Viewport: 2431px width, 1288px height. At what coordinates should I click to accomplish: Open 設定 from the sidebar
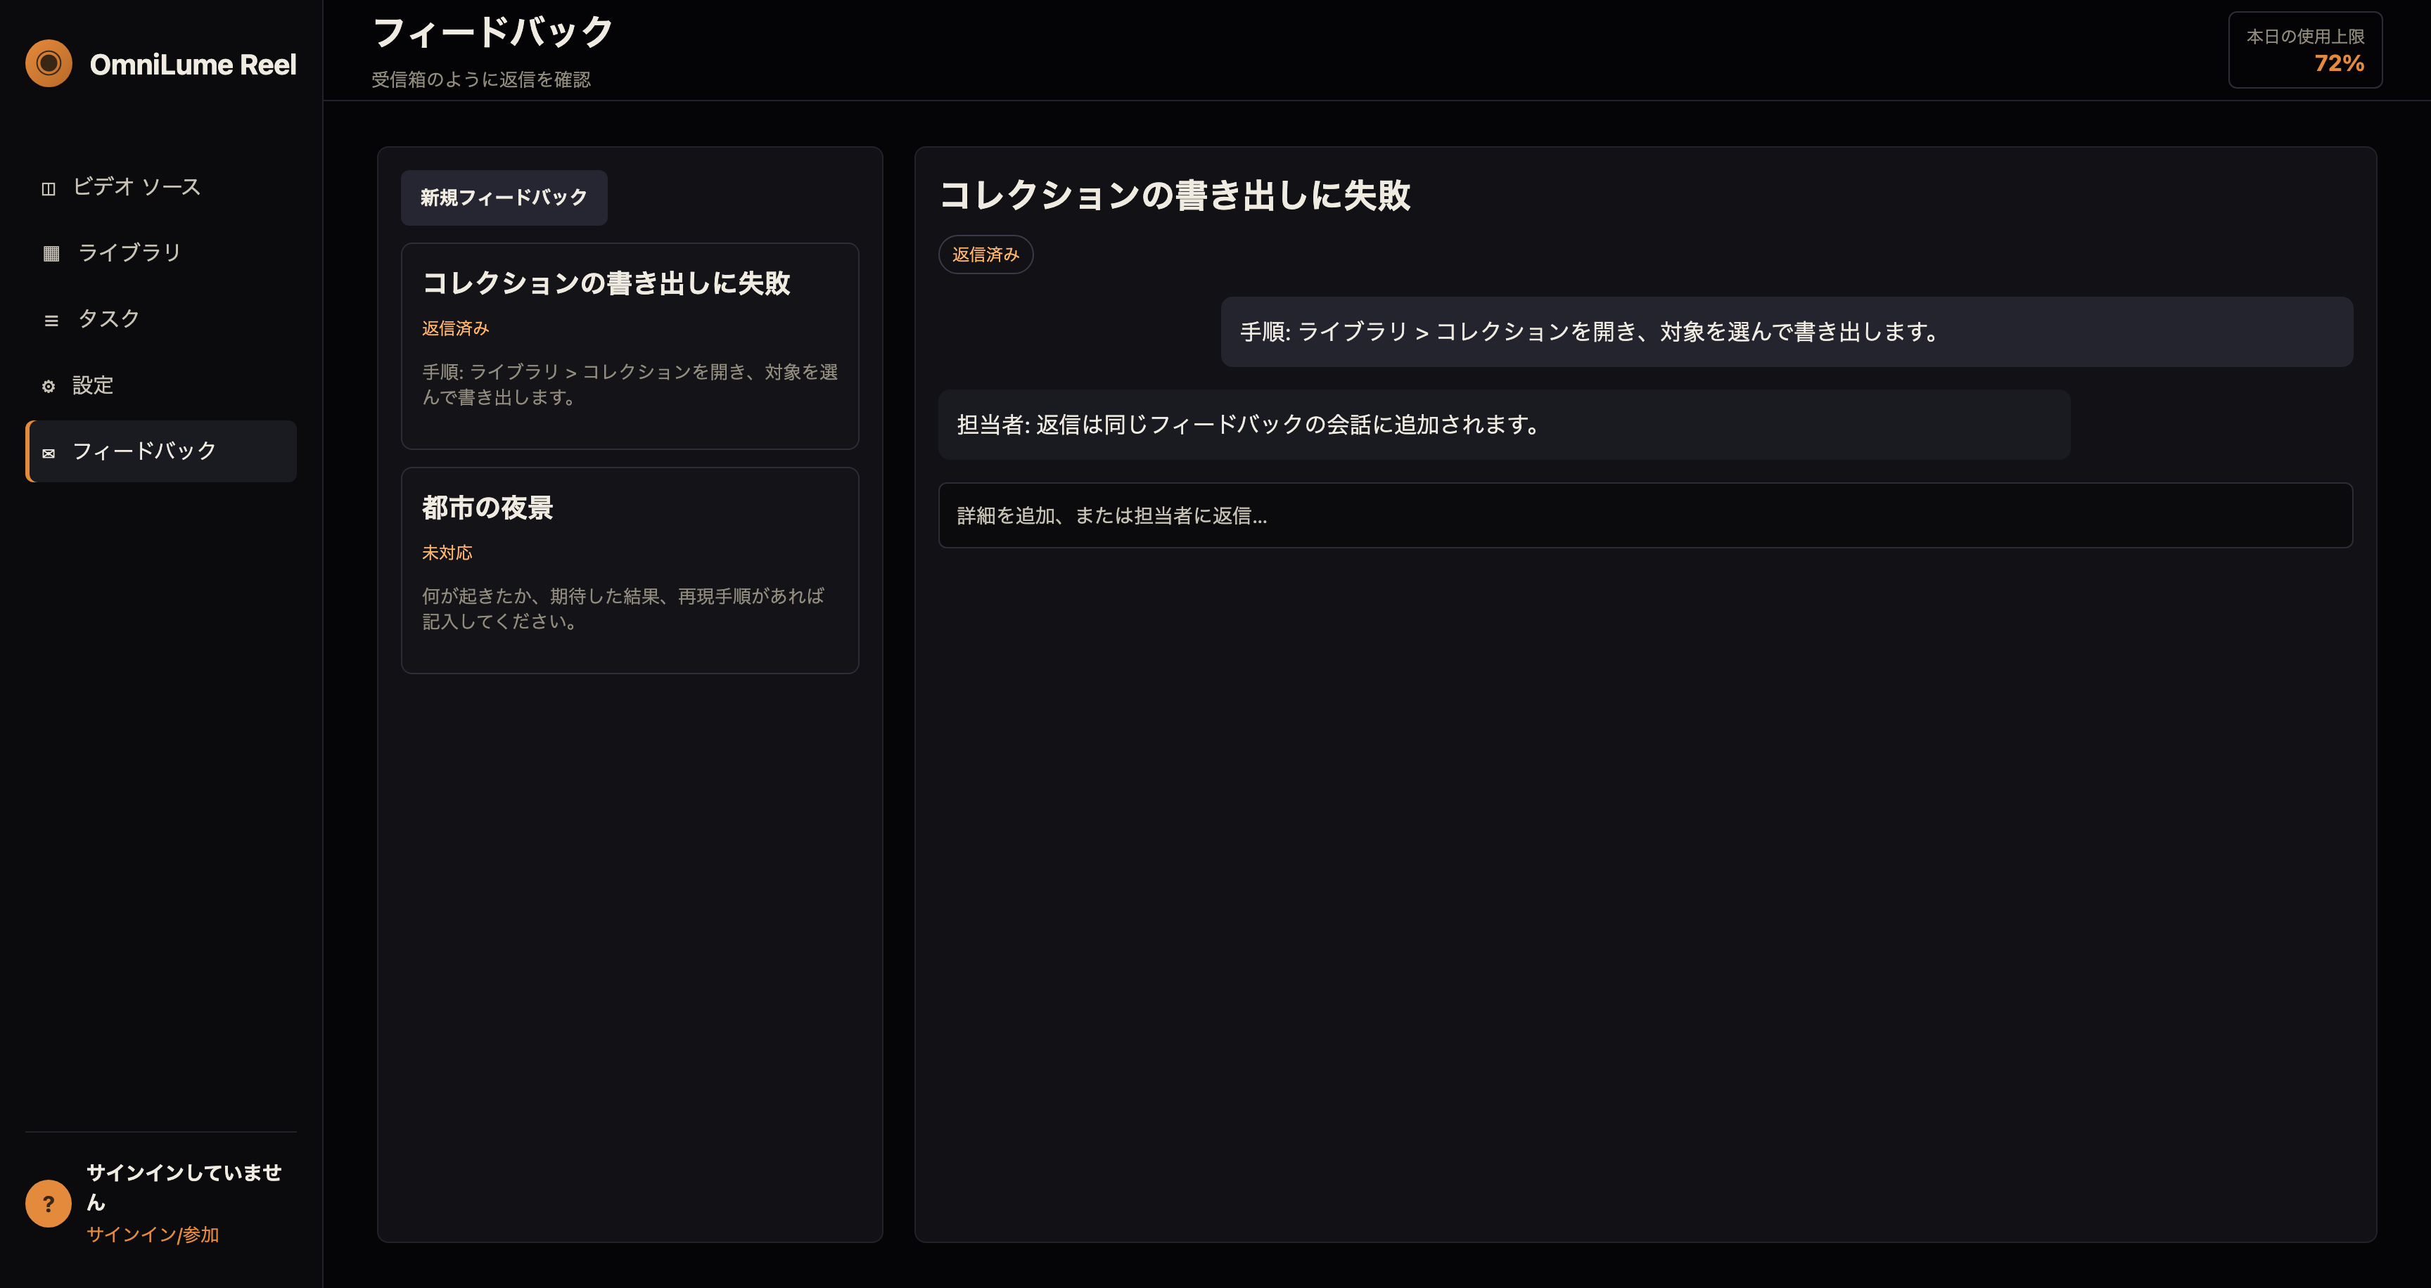click(161, 386)
